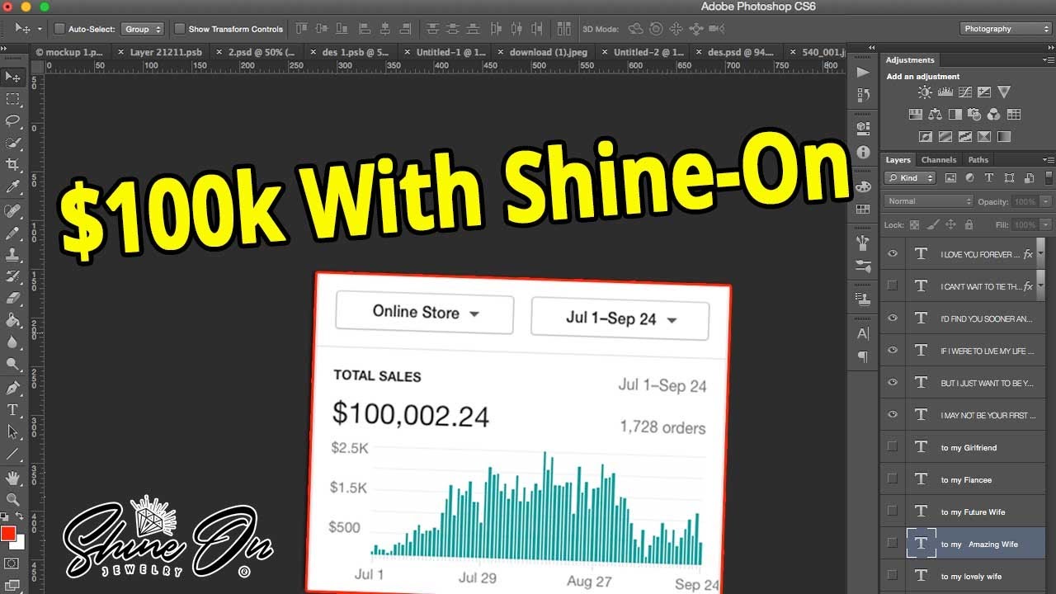Open the Opacity slider dropdown

click(x=1045, y=201)
